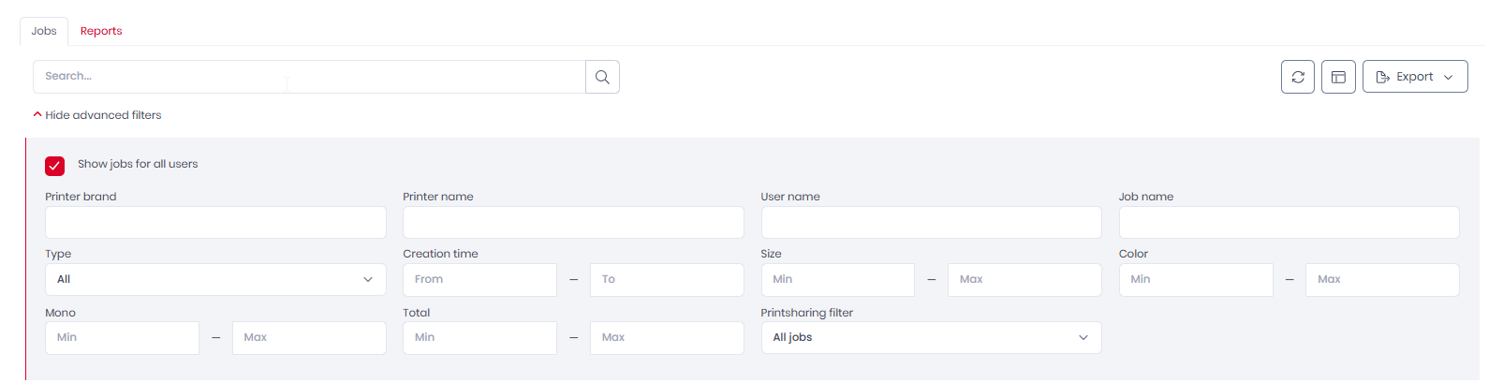The height and width of the screenshot is (383, 1503).
Task: Click the Creation time To field
Action: [667, 280]
